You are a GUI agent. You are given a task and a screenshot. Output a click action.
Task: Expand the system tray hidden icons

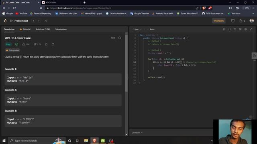212,140
